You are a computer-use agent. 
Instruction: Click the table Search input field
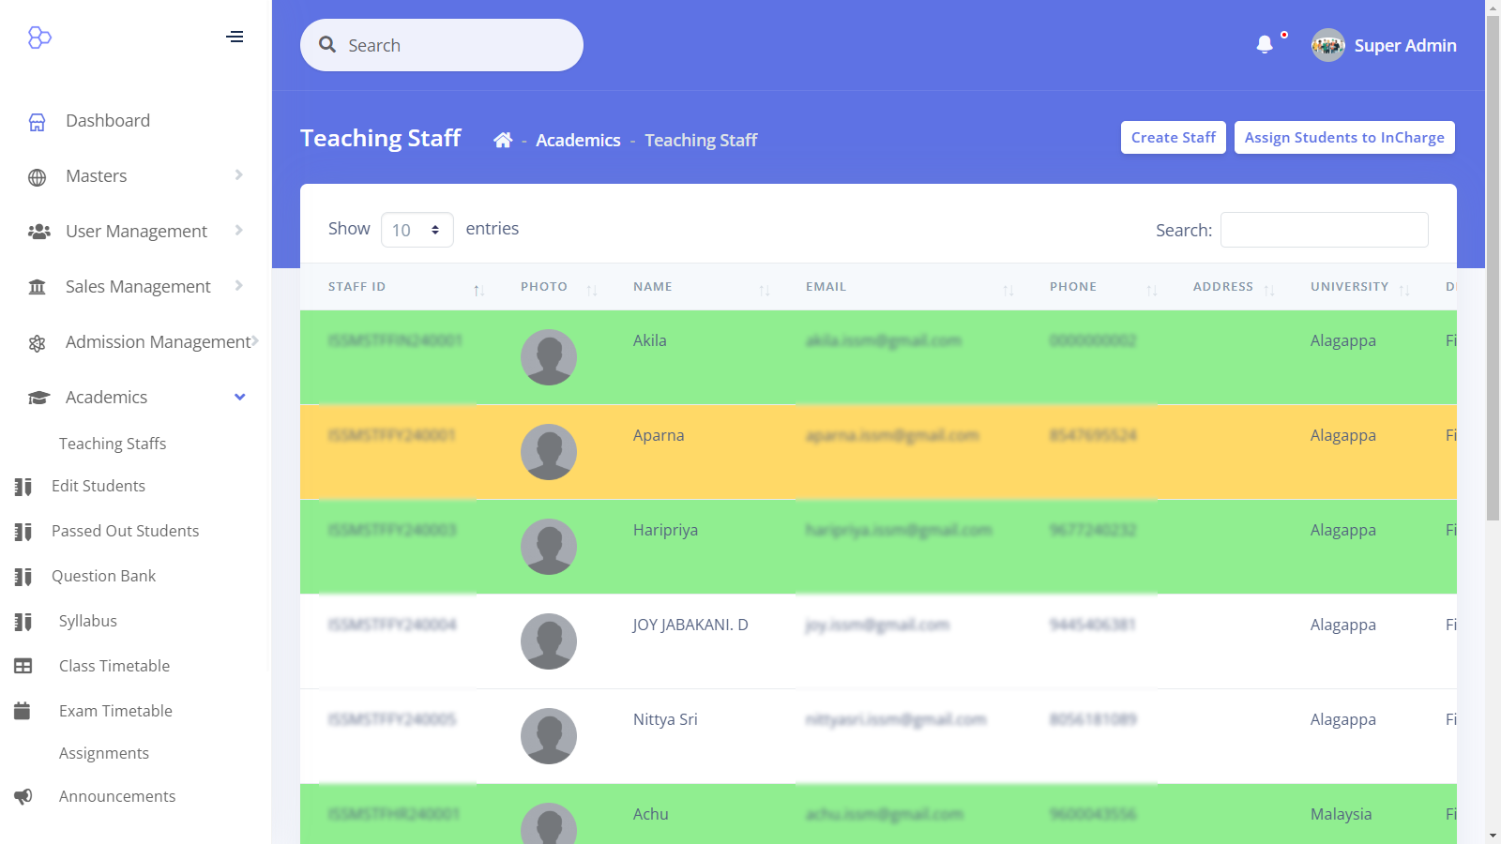1324,230
